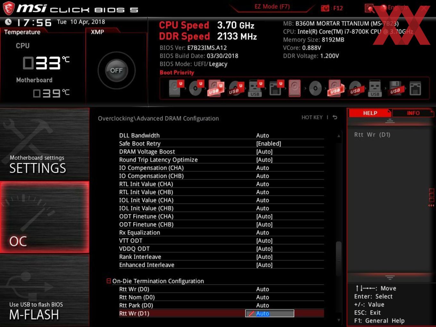Click the Overclocking\Advanced DRAM Configuration breadcrumb

pos(158,118)
